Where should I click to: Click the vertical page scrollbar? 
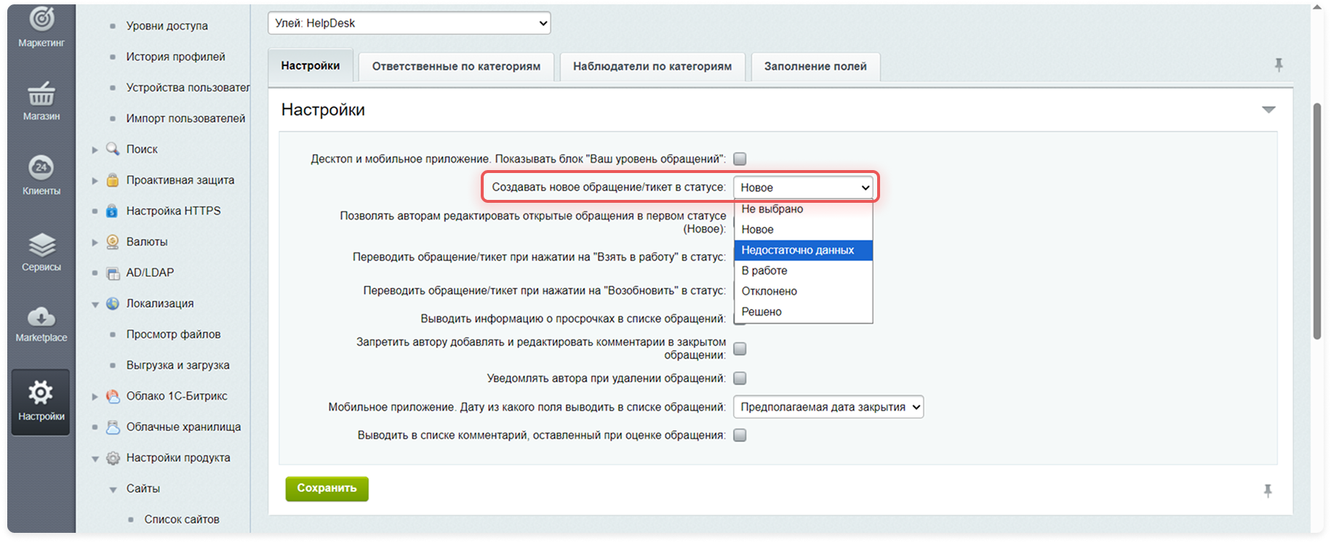click(x=1316, y=218)
